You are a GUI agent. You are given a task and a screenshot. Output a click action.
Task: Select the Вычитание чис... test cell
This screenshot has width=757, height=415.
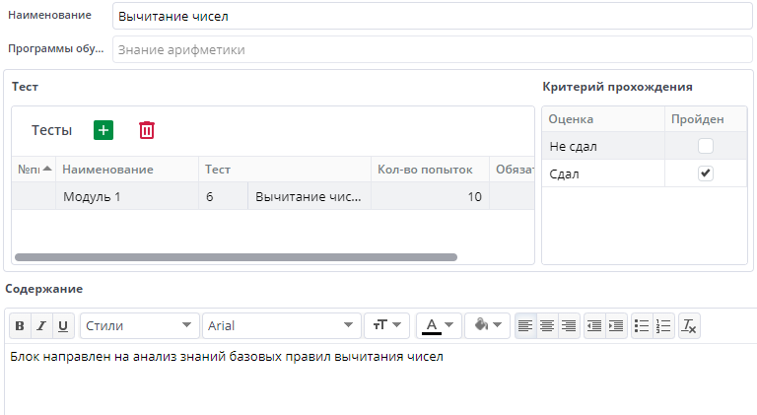(310, 196)
